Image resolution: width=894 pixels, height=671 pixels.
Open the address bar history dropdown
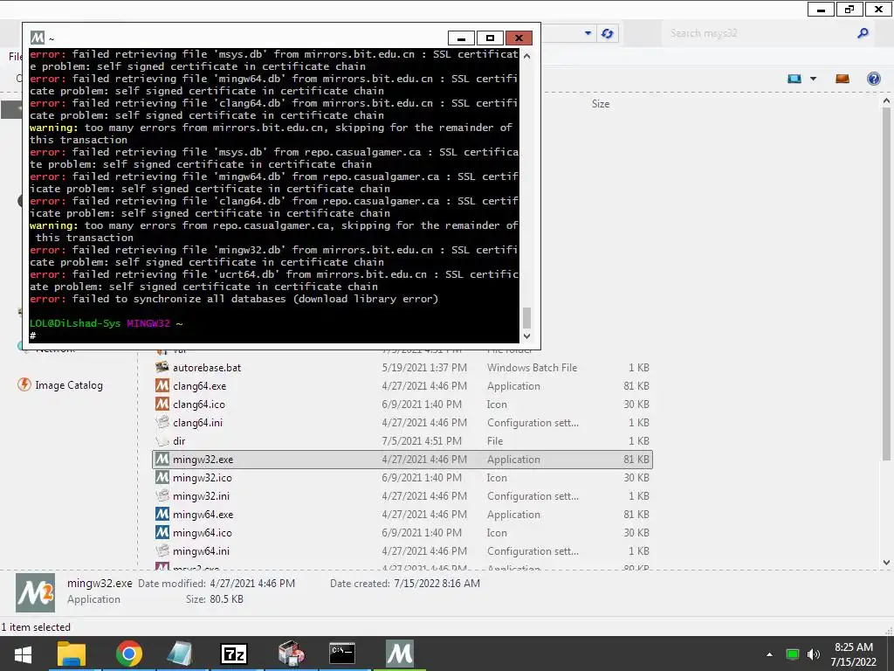point(588,34)
